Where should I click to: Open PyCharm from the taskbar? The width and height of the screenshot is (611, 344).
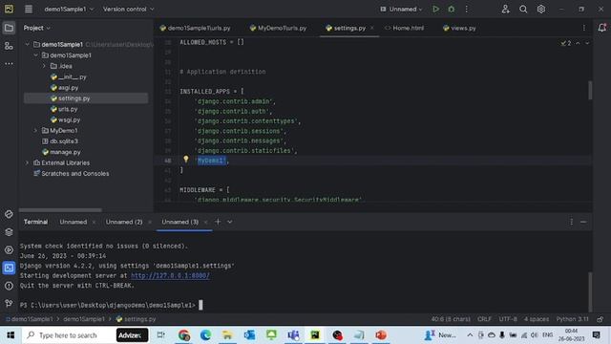(315, 335)
